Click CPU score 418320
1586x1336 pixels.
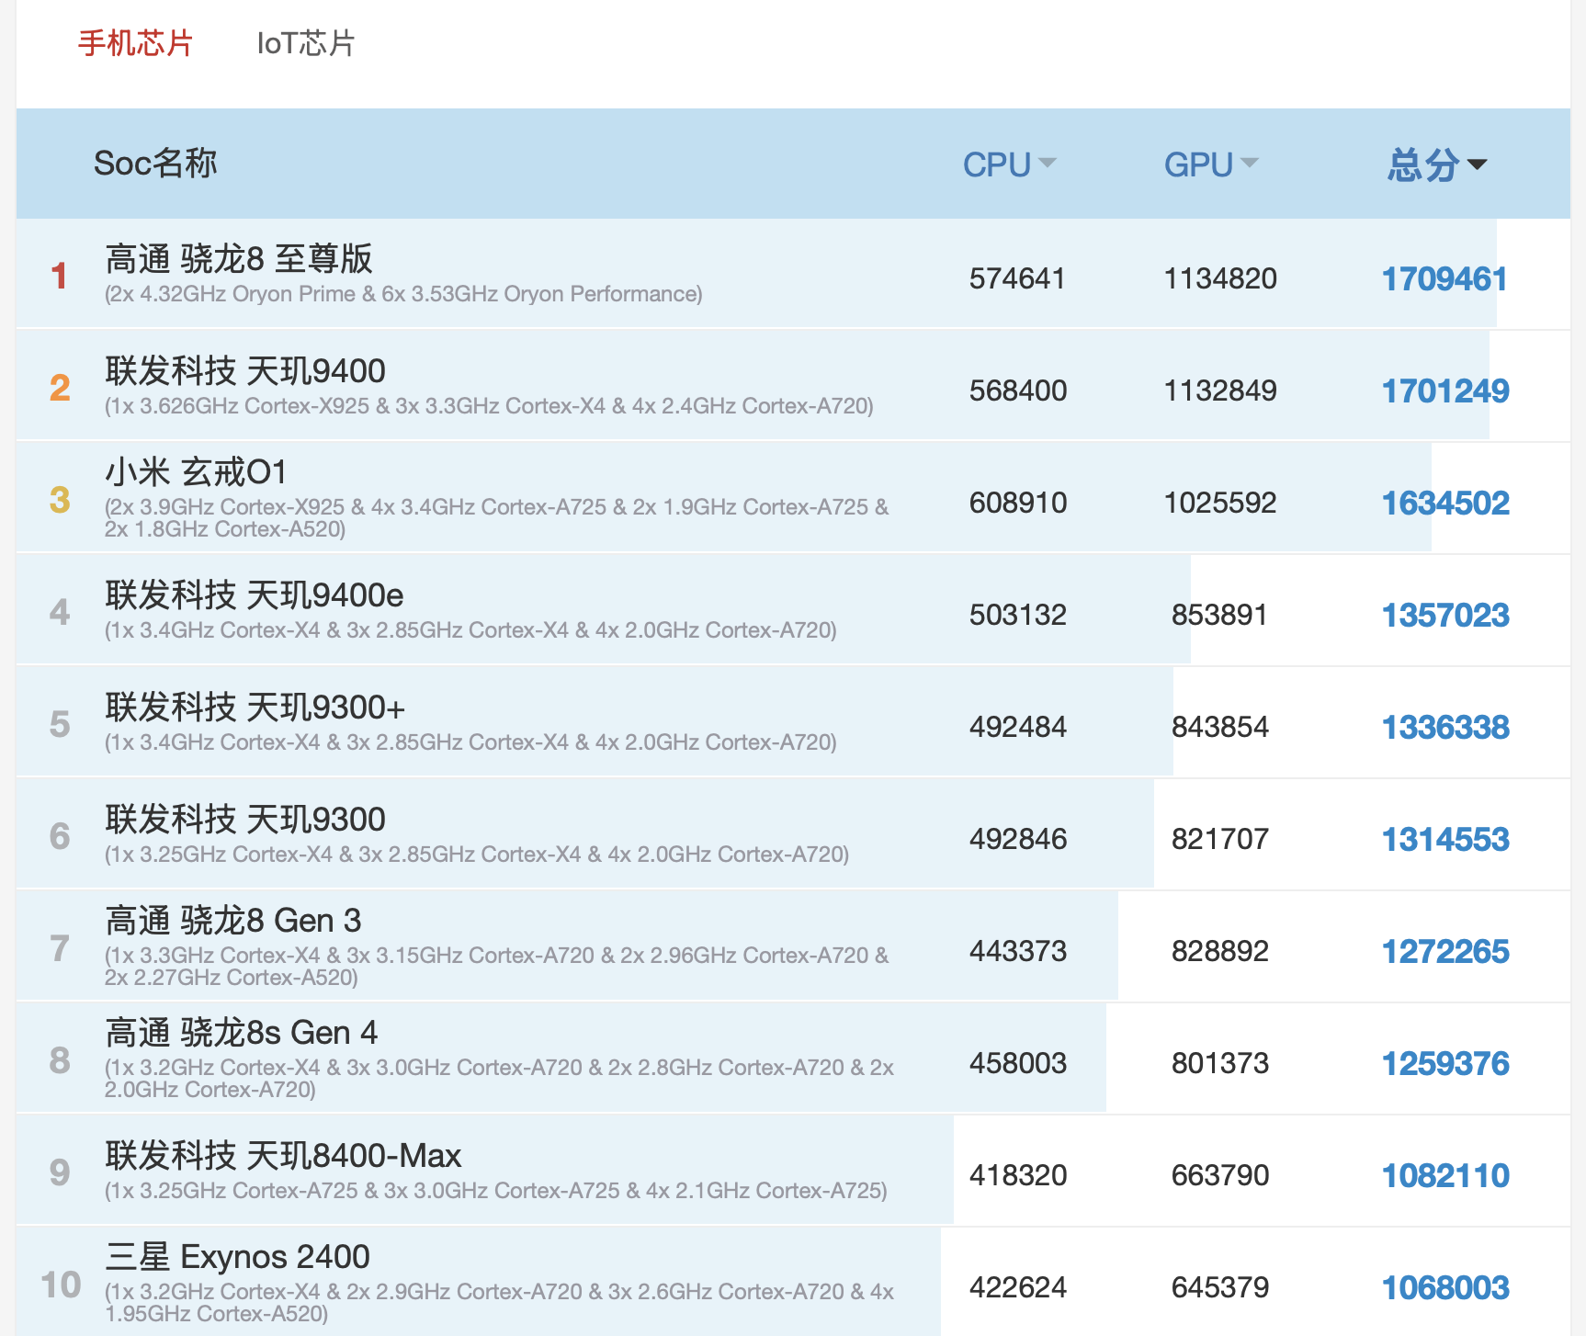[1018, 1175]
